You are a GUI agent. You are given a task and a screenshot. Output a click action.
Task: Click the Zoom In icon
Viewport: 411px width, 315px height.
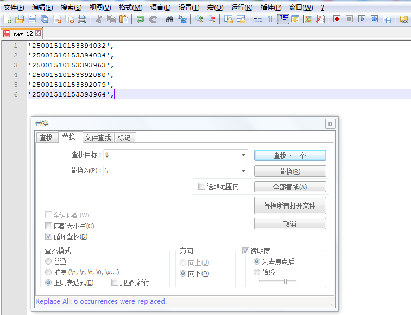pos(199,19)
